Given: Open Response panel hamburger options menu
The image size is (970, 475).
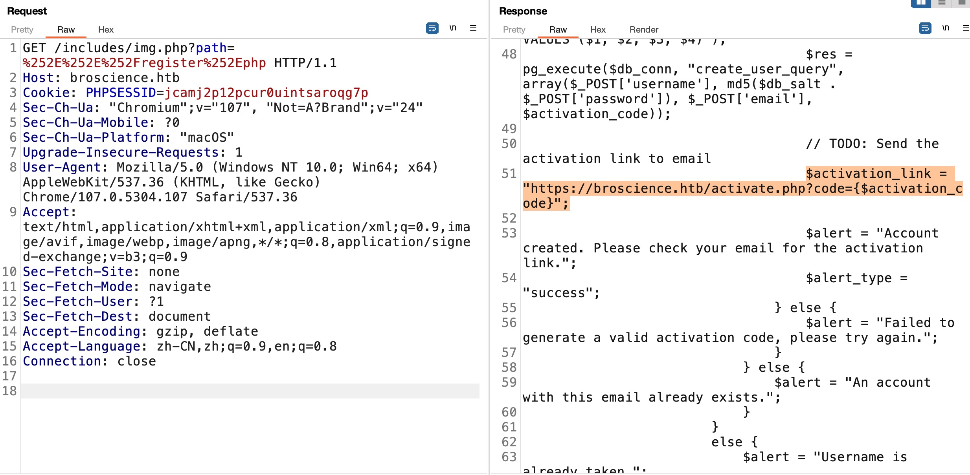Looking at the screenshot, I should pos(966,28).
